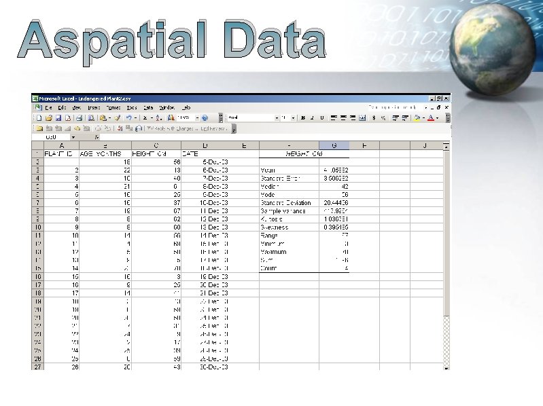This screenshot has height=406, width=543.
Task: Click End Review on Reviewing toolbar
Action: point(214,128)
